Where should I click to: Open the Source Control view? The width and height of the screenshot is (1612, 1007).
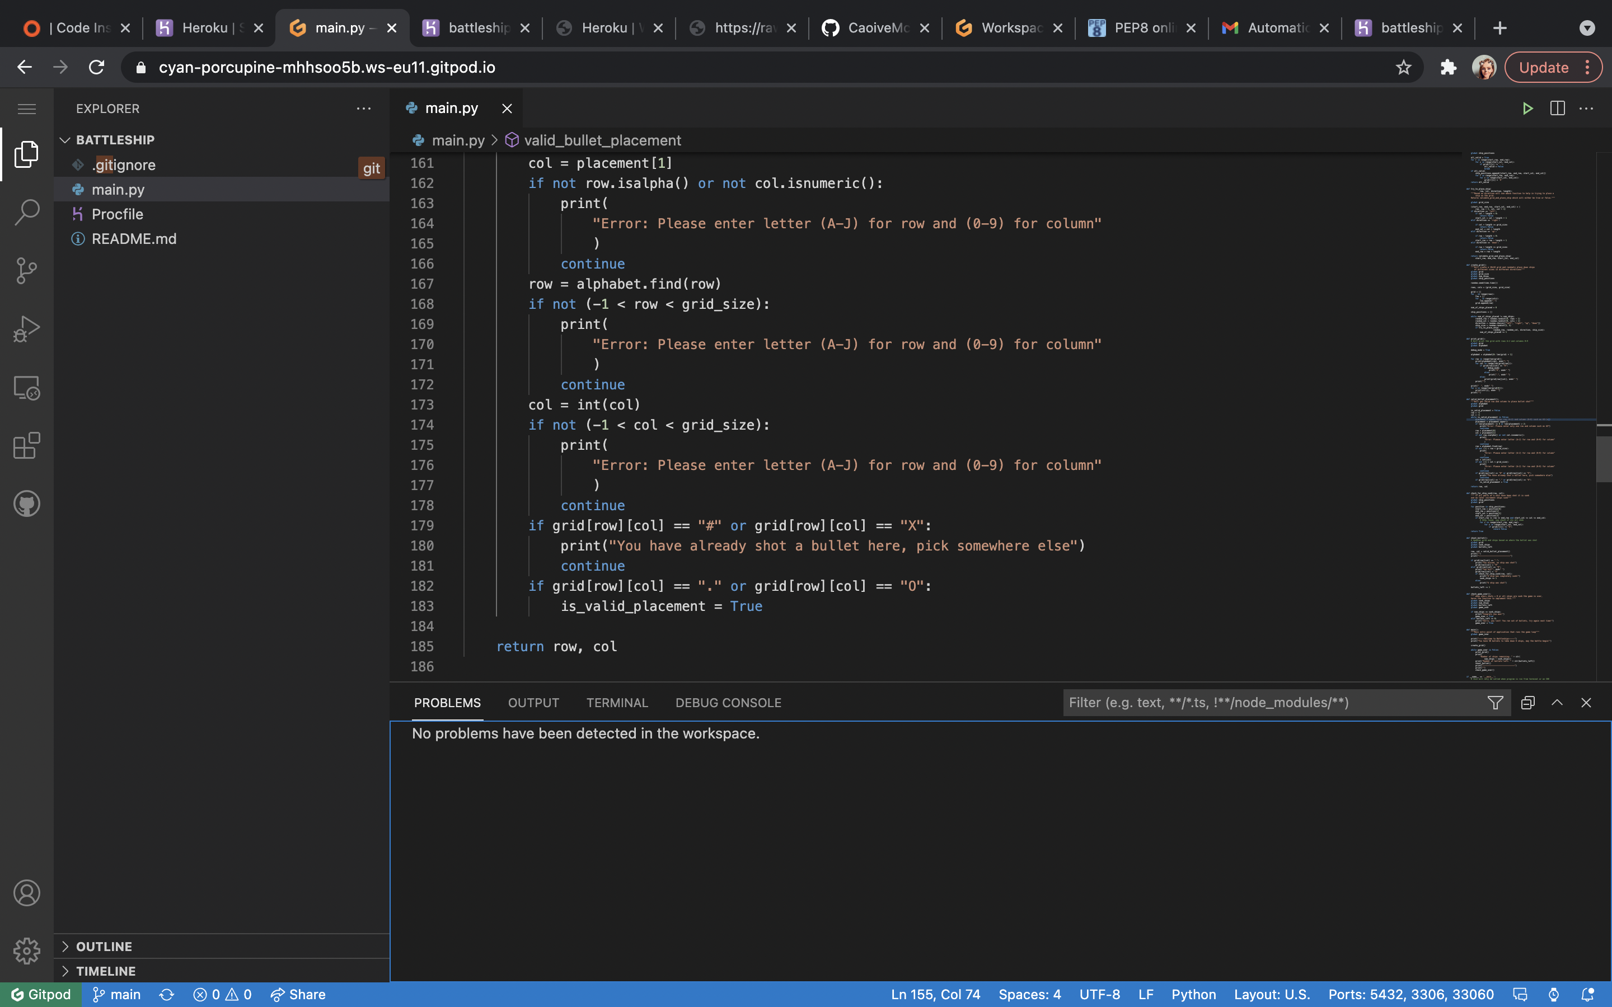pos(27,270)
